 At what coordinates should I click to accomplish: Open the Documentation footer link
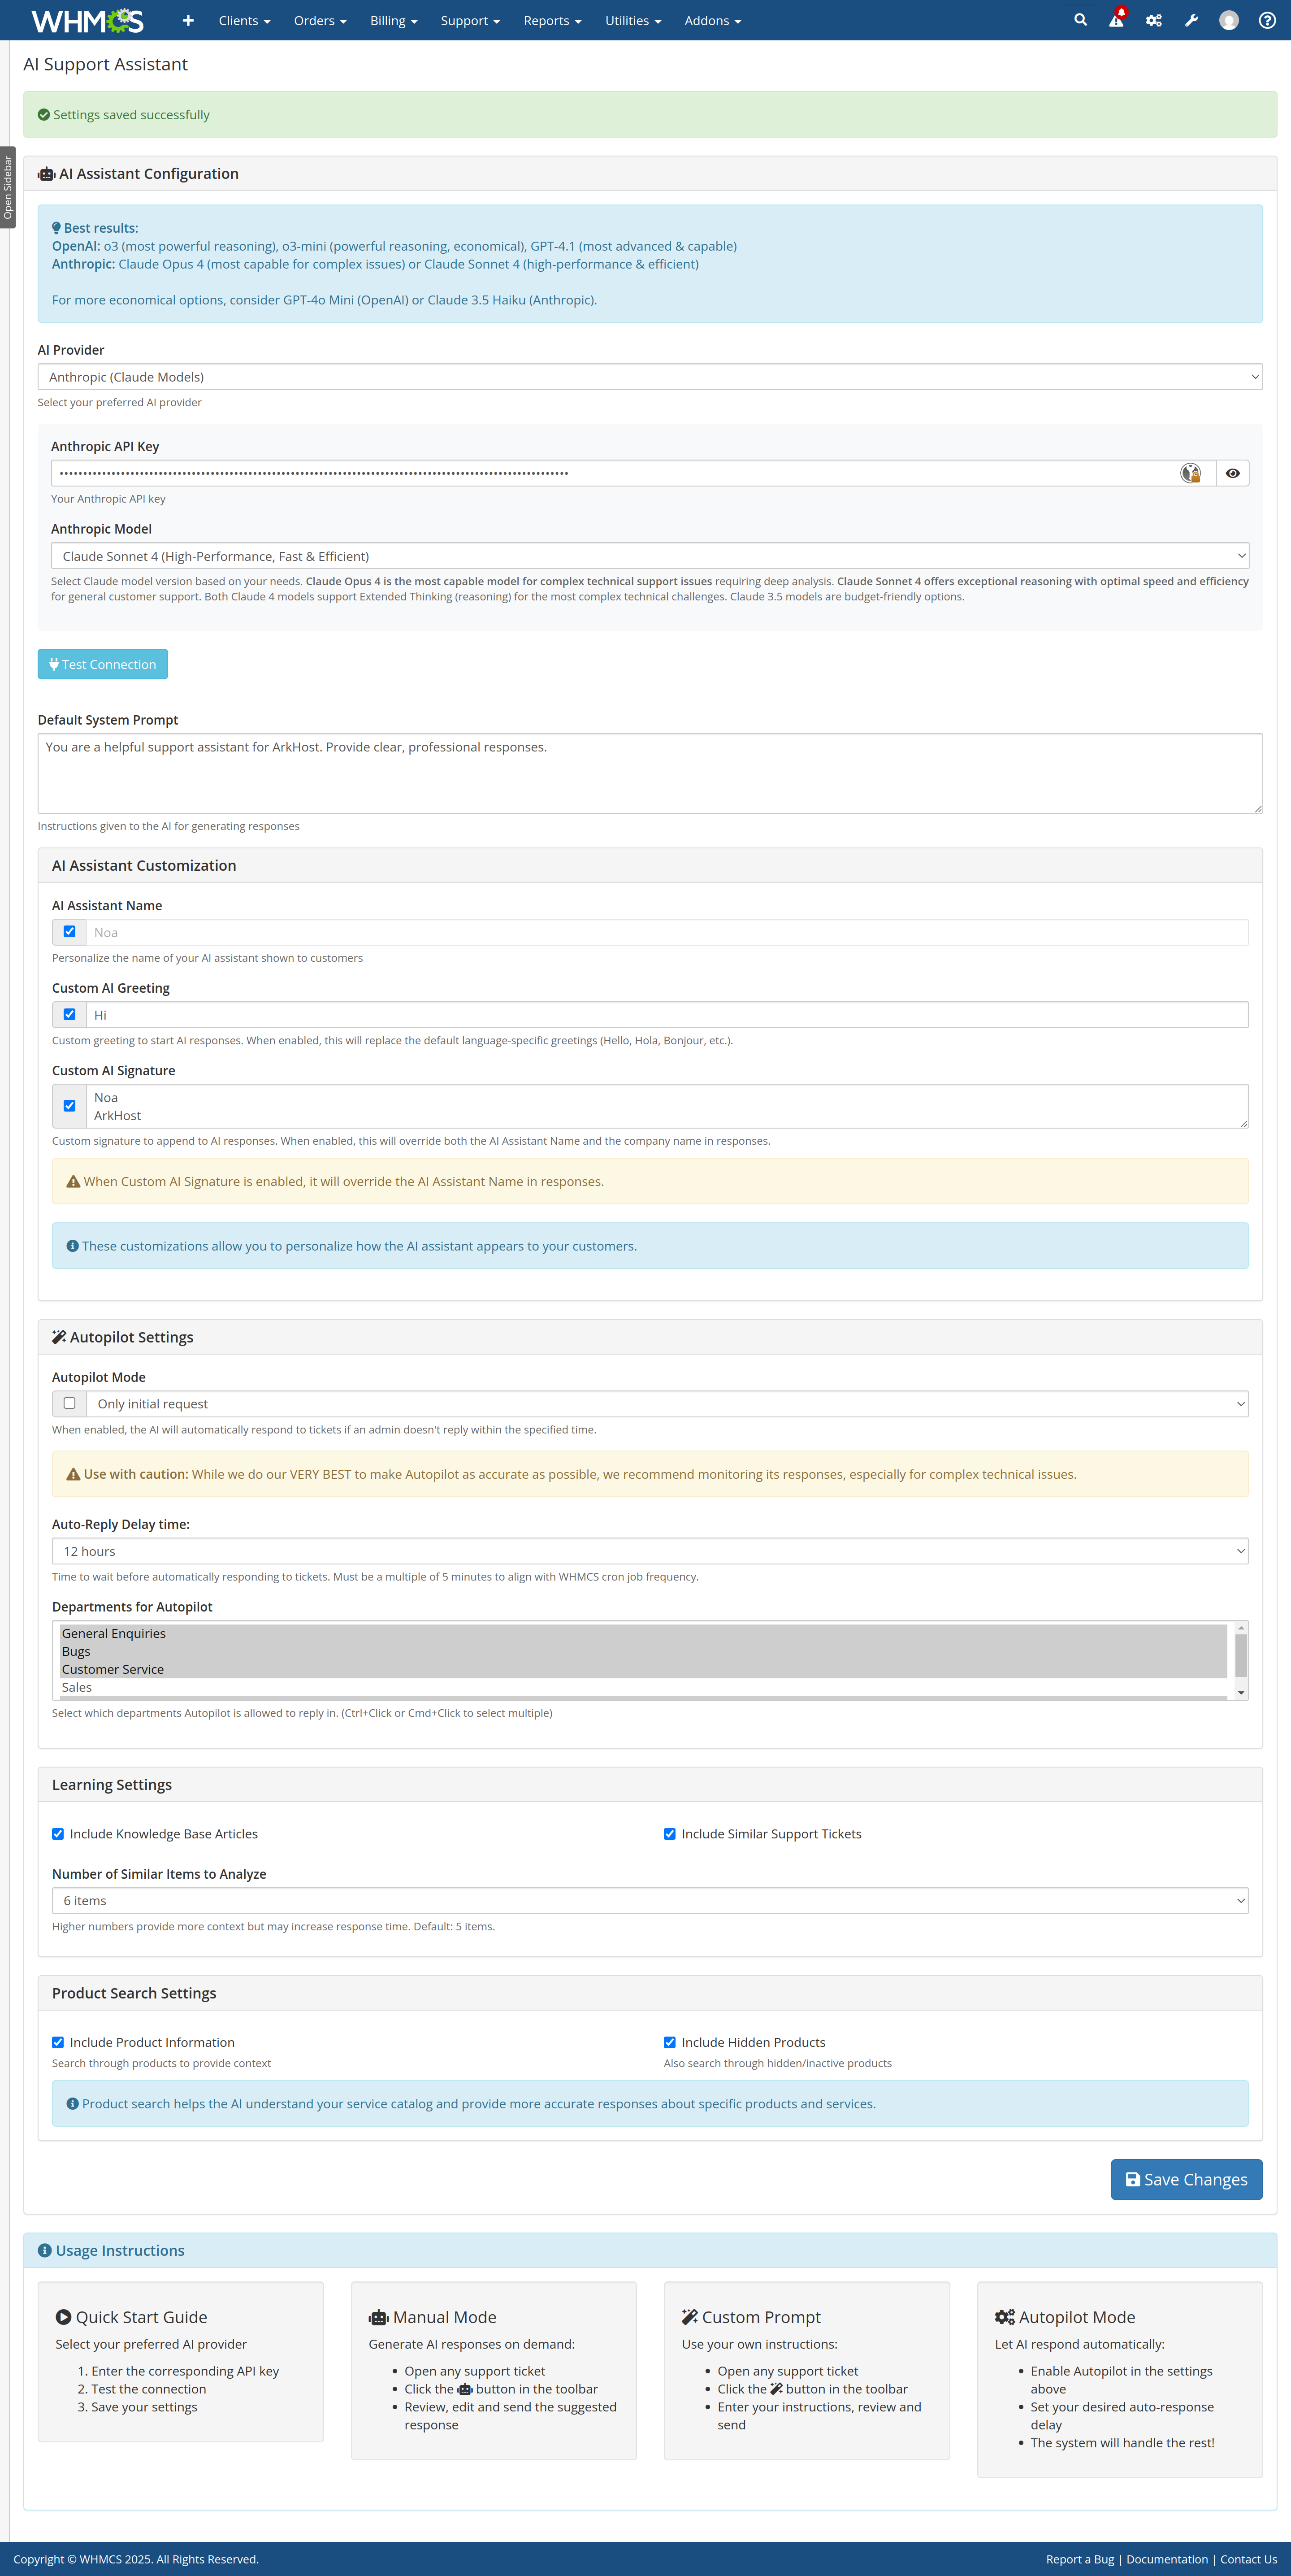tap(1167, 2559)
